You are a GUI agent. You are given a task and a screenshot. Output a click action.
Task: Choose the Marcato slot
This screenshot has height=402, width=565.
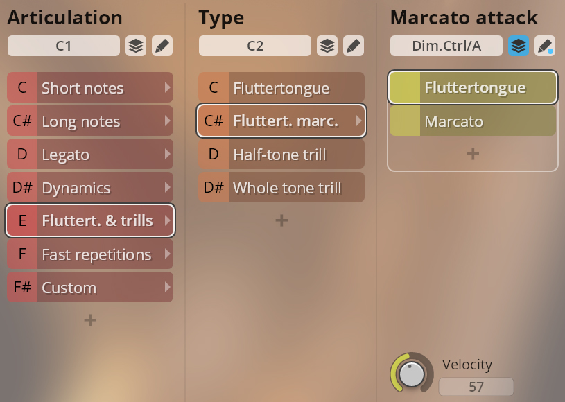point(473,121)
